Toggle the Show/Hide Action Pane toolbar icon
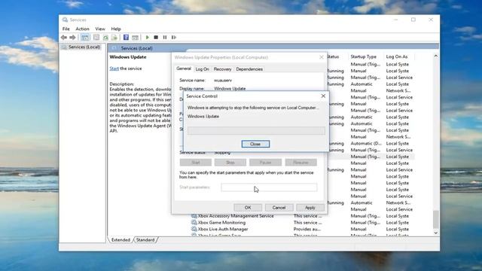This screenshot has width=482, height=271. (135, 37)
